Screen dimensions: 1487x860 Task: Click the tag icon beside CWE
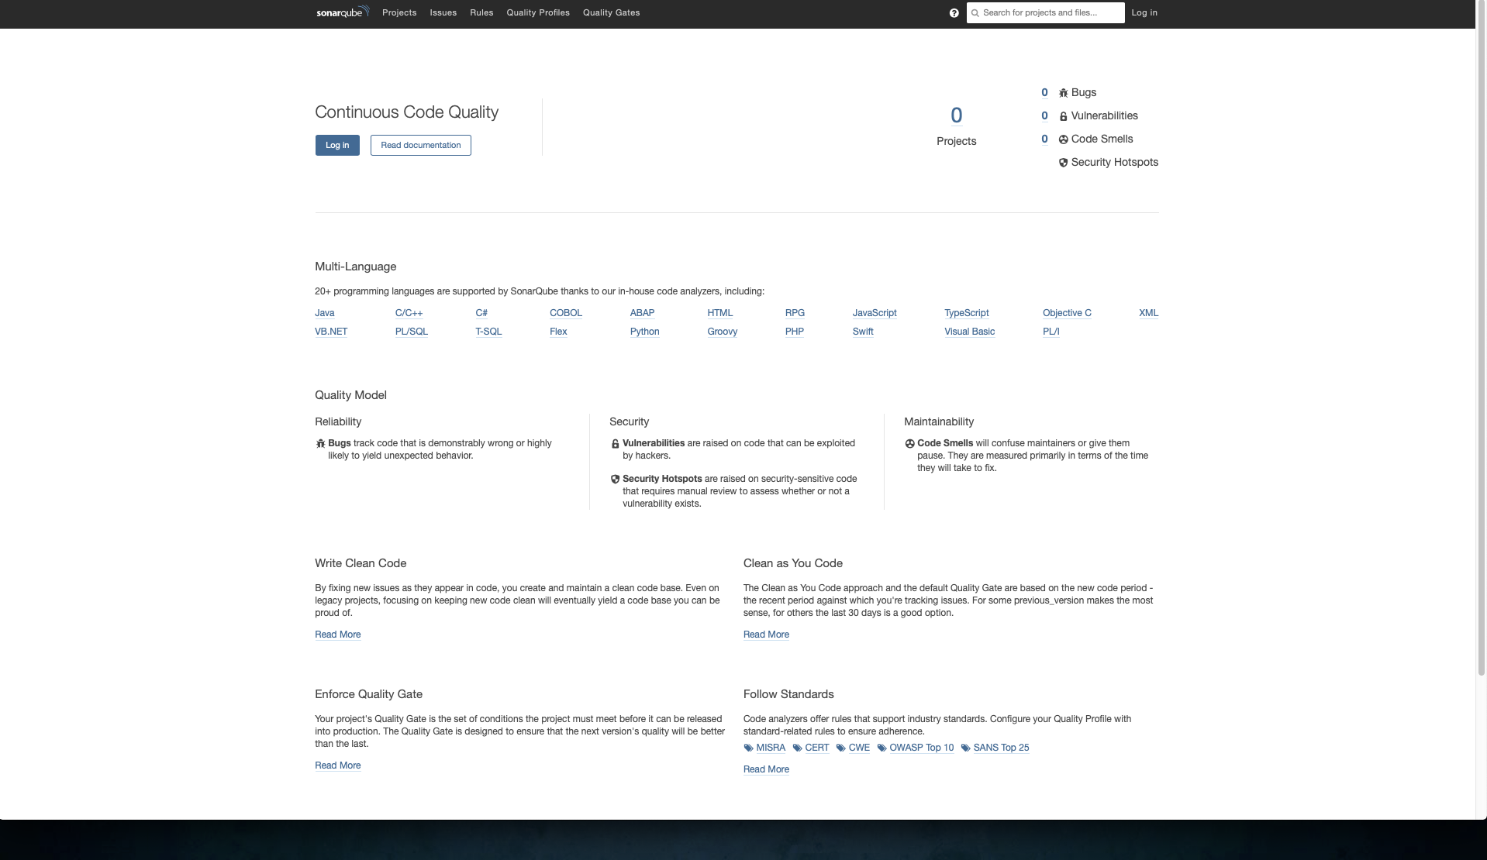pyautogui.click(x=840, y=748)
